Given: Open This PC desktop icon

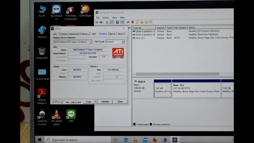Looking at the screenshot, I should pos(42,11).
